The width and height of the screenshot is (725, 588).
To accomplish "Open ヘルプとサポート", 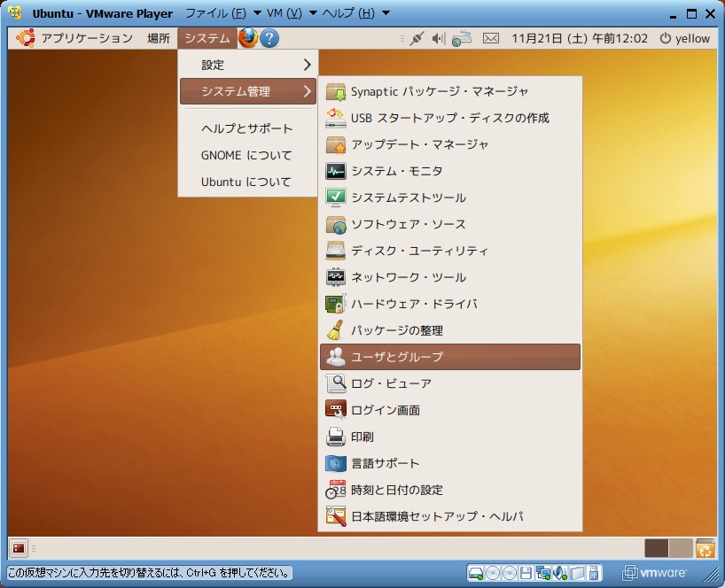I will pyautogui.click(x=248, y=128).
